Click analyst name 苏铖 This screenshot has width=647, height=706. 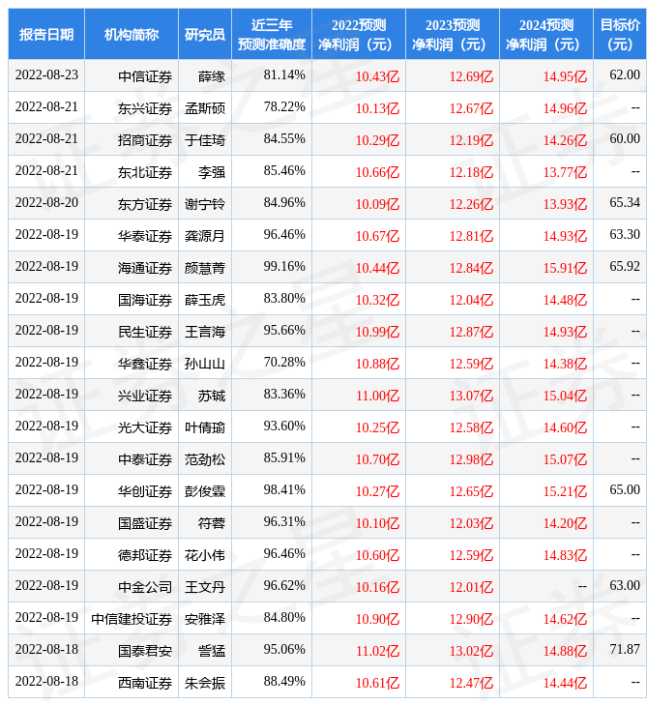pos(212,396)
